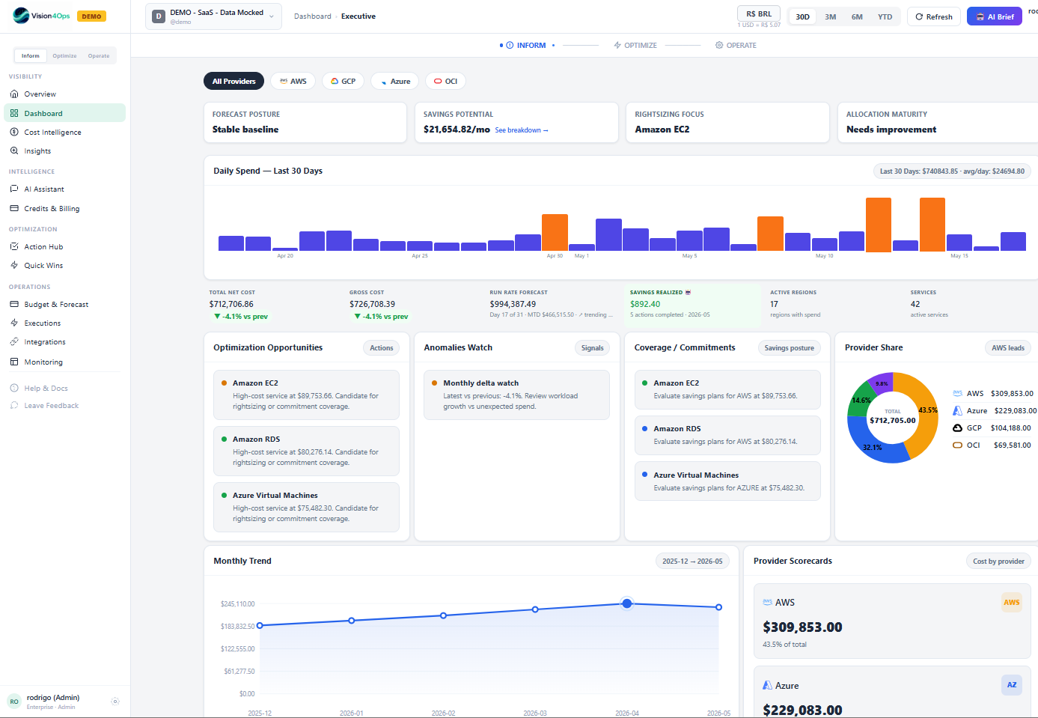The image size is (1038, 718).
Task: Click the user settings gear near rodrigo
Action: (x=115, y=702)
